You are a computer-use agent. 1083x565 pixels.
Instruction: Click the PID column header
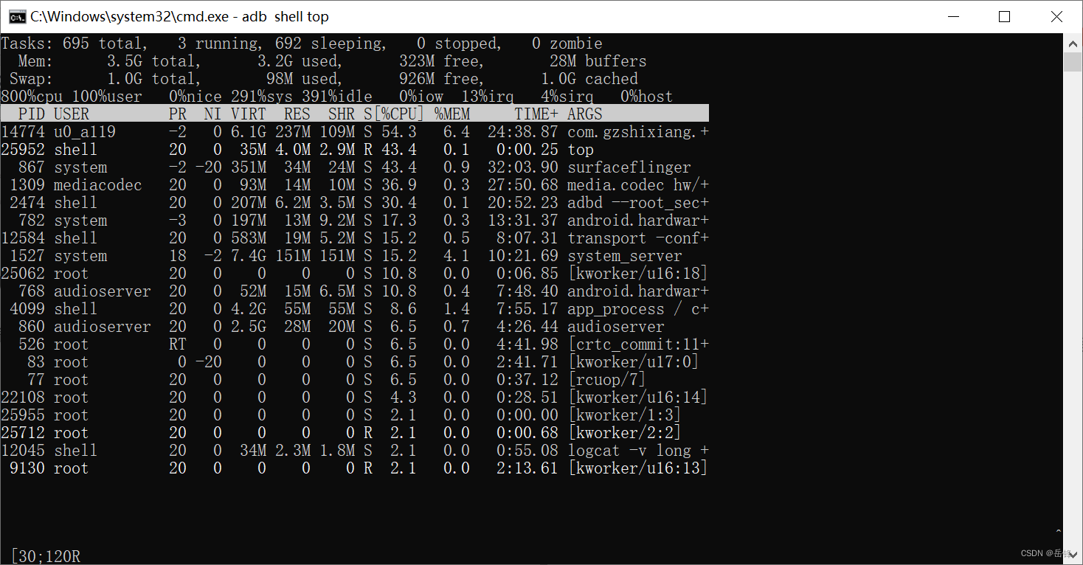[x=32, y=114]
